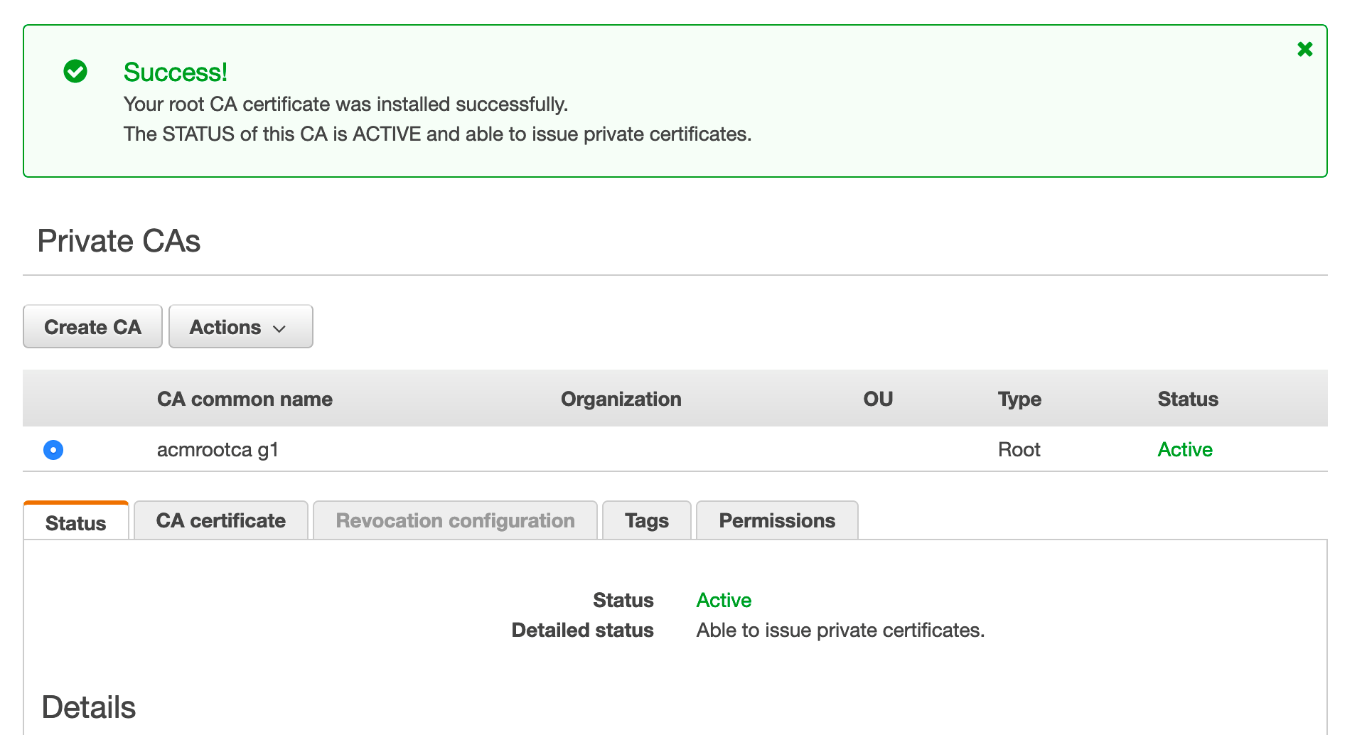Open the Actions dropdown menu

tap(240, 327)
